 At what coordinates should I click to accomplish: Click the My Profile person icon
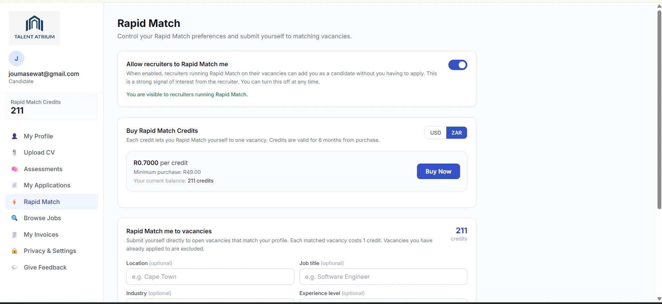[14, 136]
